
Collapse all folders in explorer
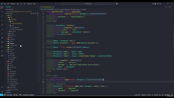click(38, 13)
